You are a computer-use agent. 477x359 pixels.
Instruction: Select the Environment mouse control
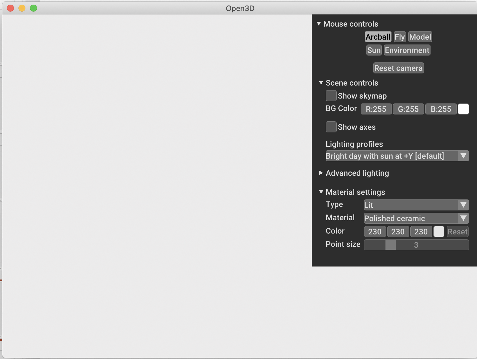pyautogui.click(x=407, y=50)
